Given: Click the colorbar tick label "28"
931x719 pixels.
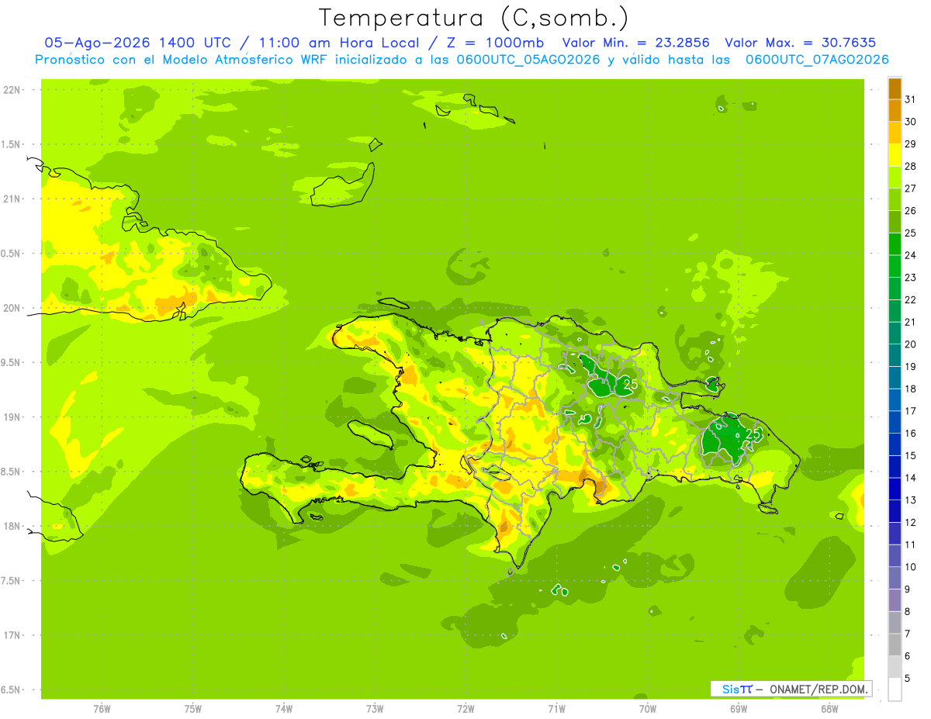Looking at the screenshot, I should [x=911, y=166].
